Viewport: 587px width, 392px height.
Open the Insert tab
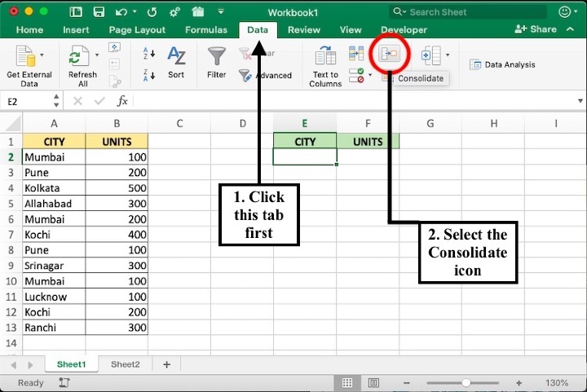(x=76, y=29)
